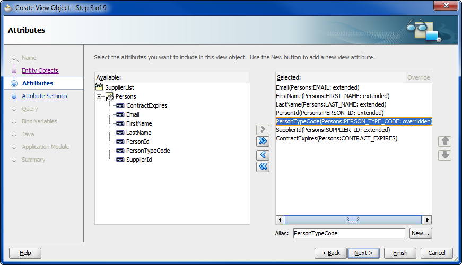Viewport: 462px width, 265px height.
Task: Select PersonTypeCode in the Available tree
Action: (x=148, y=151)
